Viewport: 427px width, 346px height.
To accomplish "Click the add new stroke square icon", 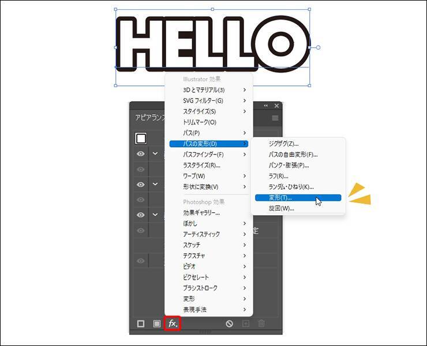I will coord(141,324).
